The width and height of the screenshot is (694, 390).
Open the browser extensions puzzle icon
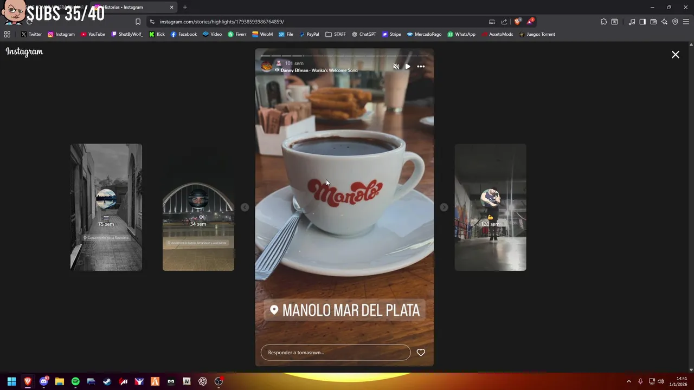[x=603, y=22]
